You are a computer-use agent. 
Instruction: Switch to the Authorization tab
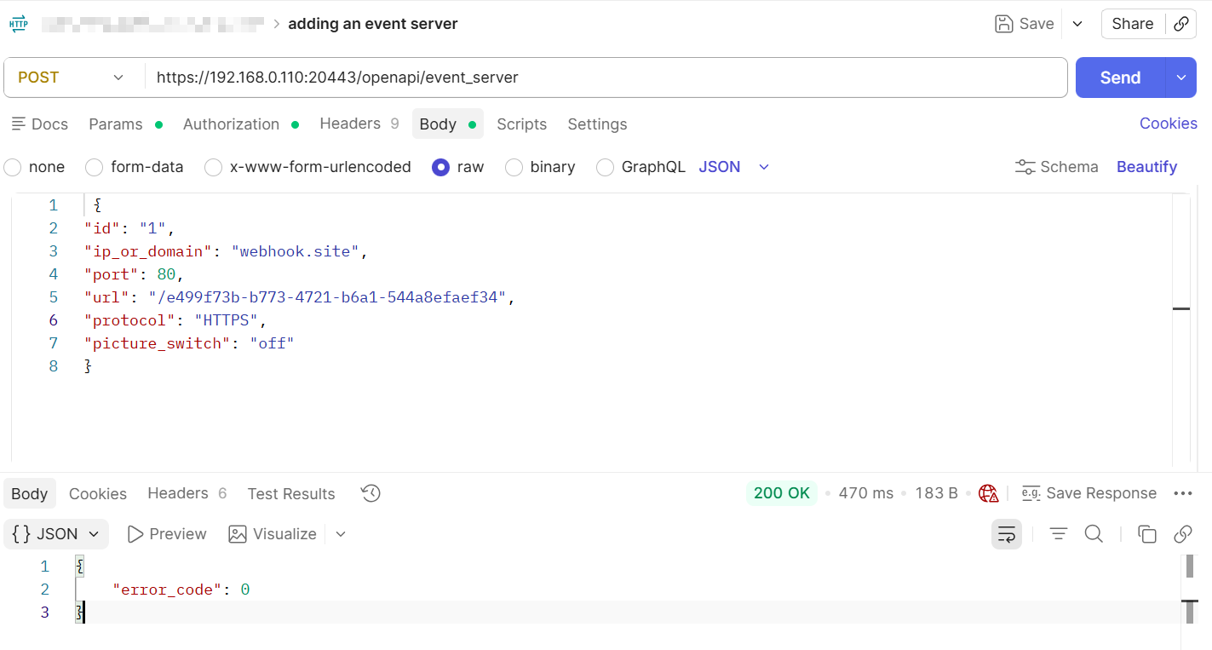pos(241,124)
